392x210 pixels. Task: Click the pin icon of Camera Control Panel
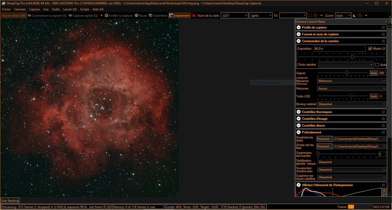(390, 21)
